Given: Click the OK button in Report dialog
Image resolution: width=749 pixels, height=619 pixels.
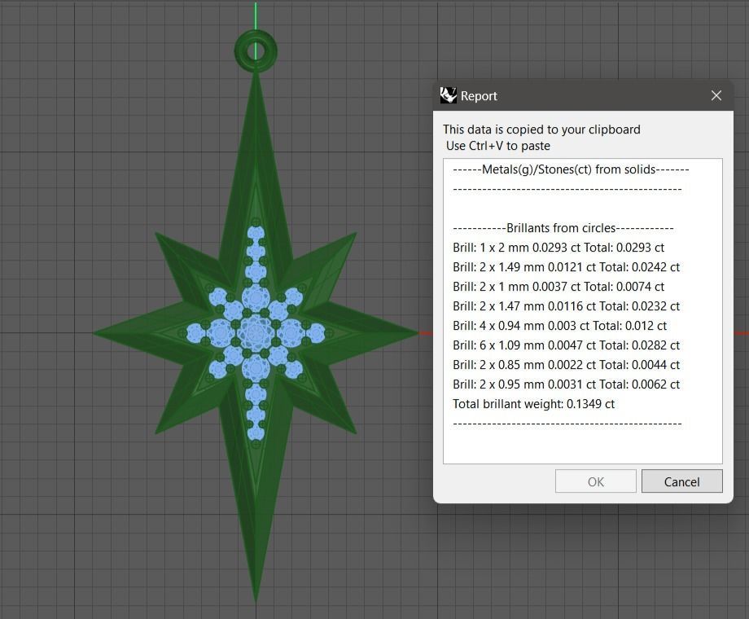Looking at the screenshot, I should [x=596, y=481].
